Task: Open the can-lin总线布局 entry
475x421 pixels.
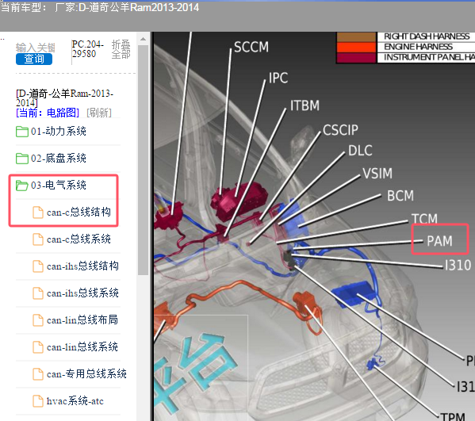Action: click(82, 320)
